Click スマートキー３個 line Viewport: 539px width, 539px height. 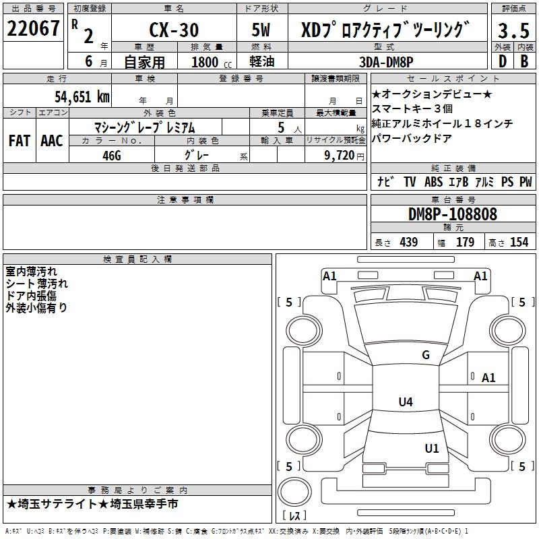(412, 108)
